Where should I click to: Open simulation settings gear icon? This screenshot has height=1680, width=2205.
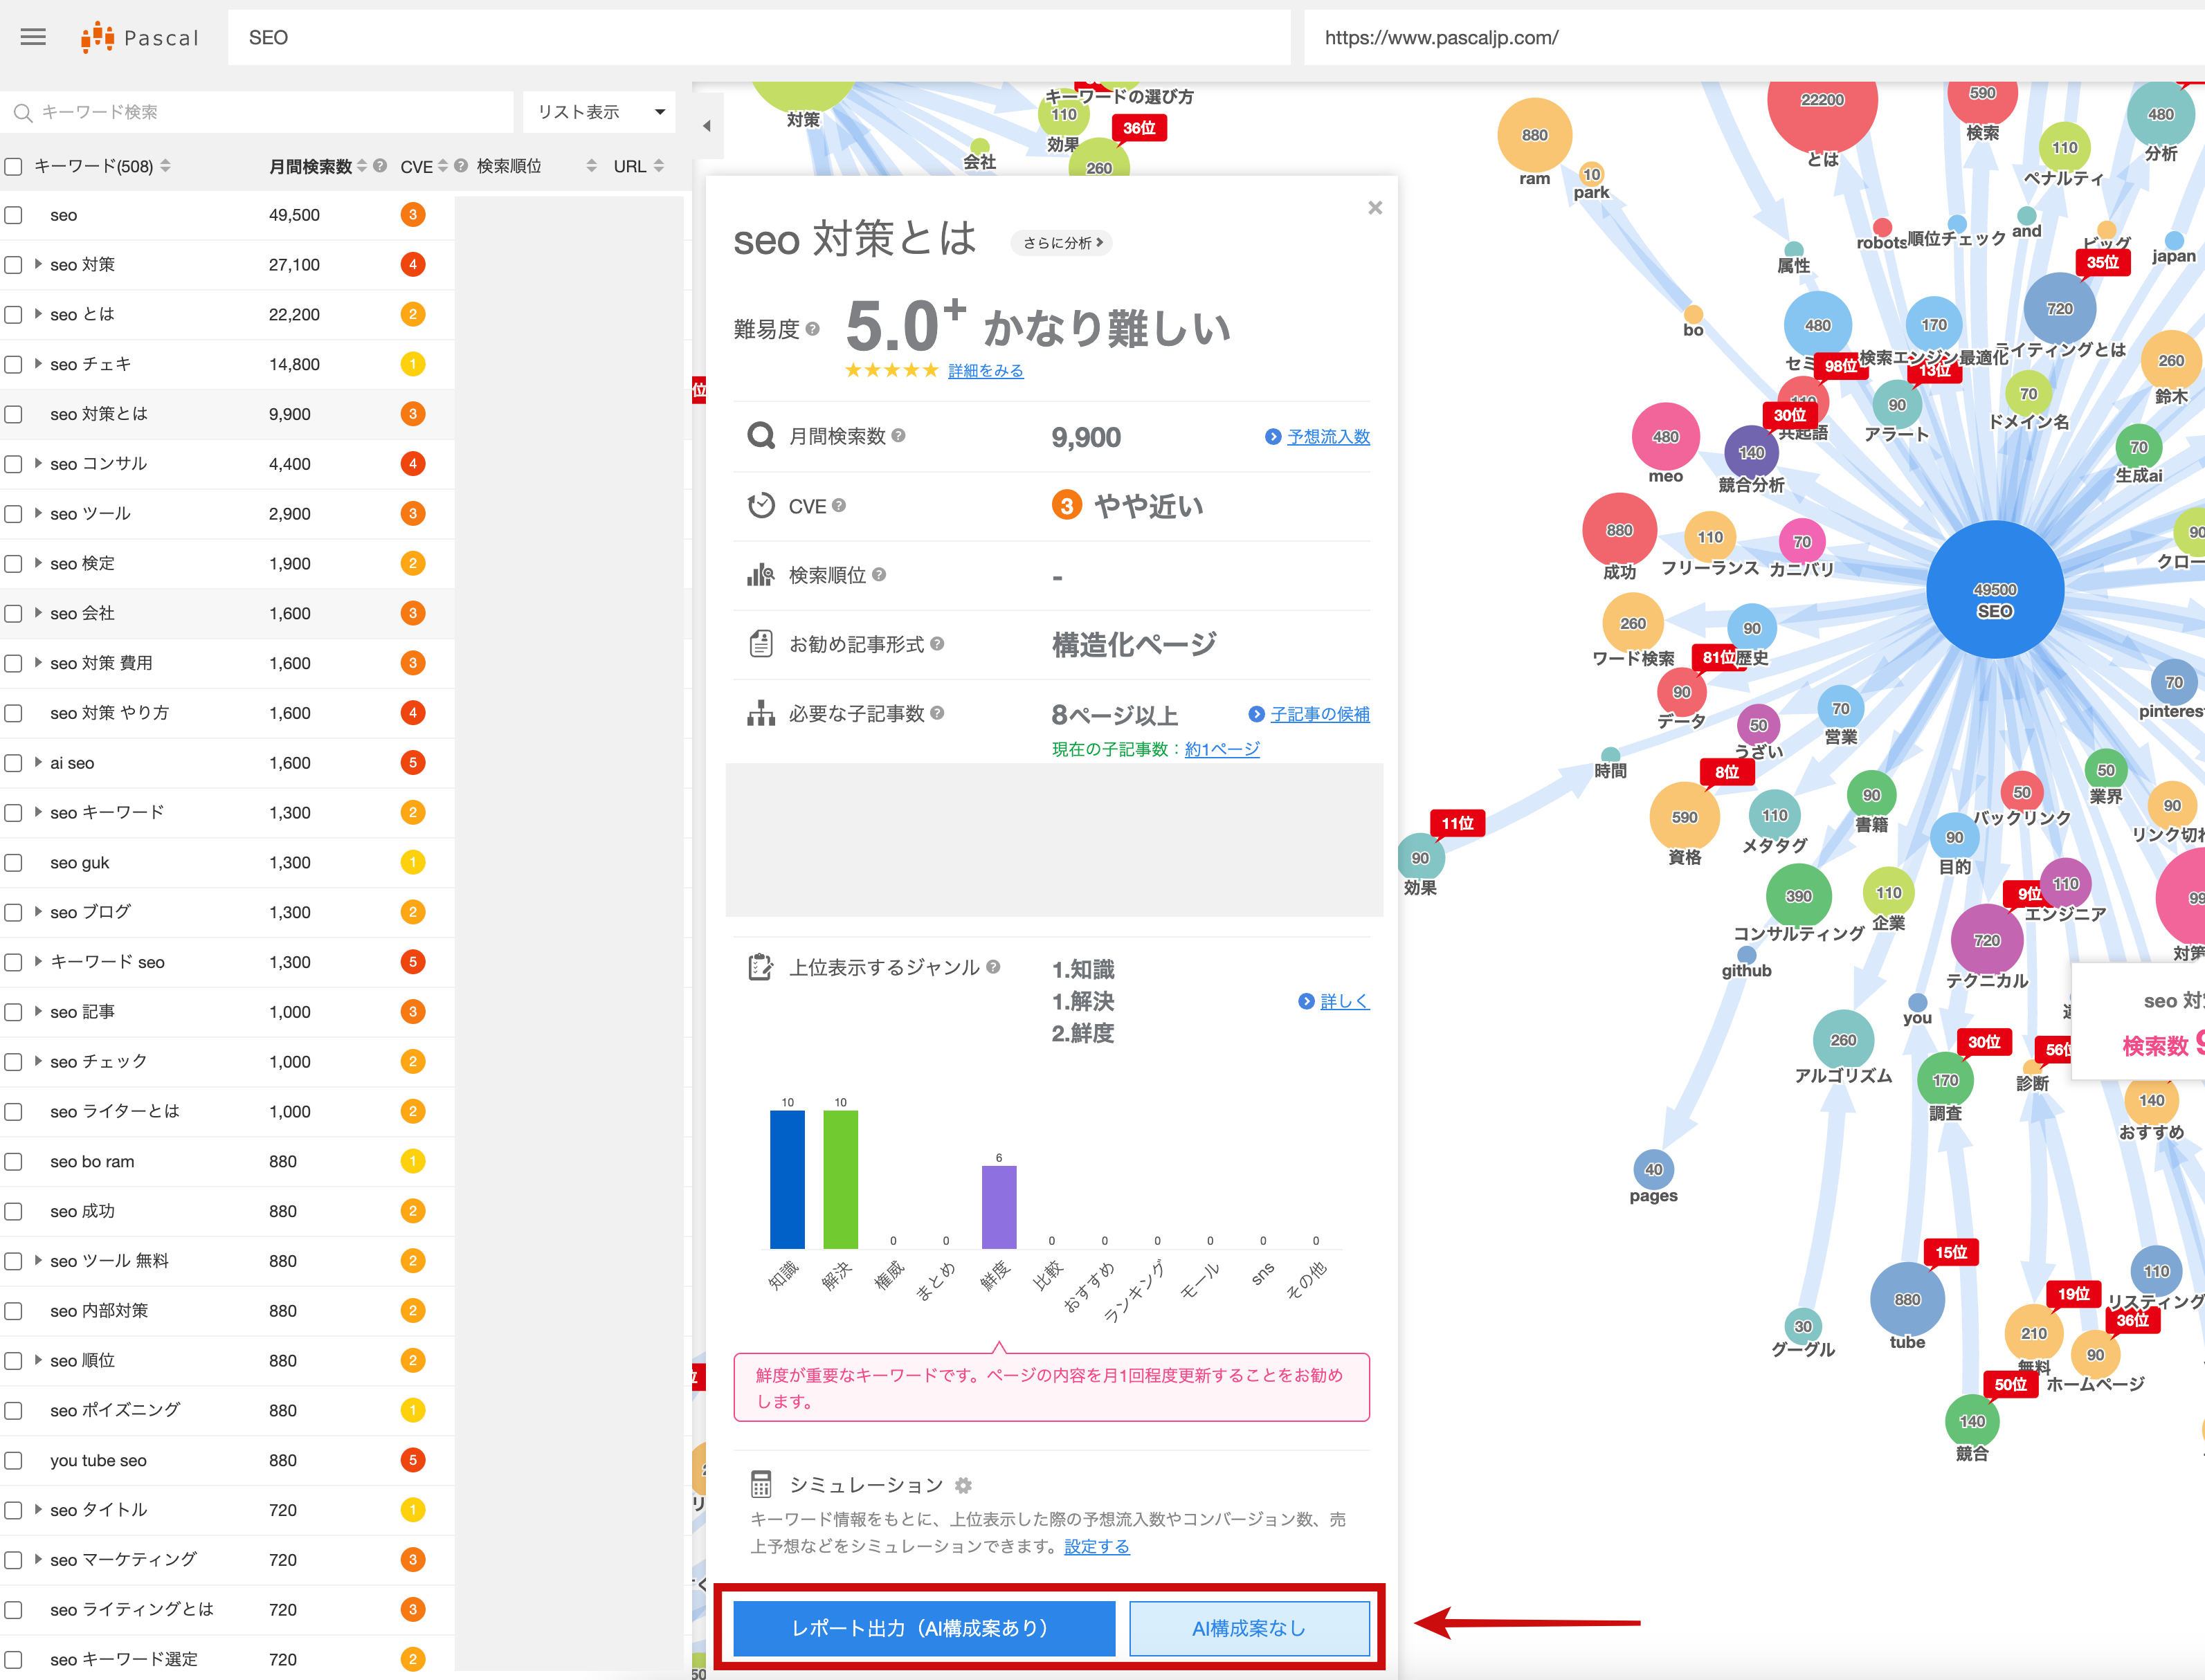963,1485
